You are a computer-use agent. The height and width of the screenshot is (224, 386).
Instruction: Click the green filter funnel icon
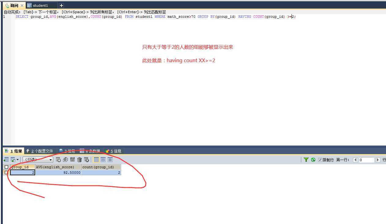(x=306, y=160)
